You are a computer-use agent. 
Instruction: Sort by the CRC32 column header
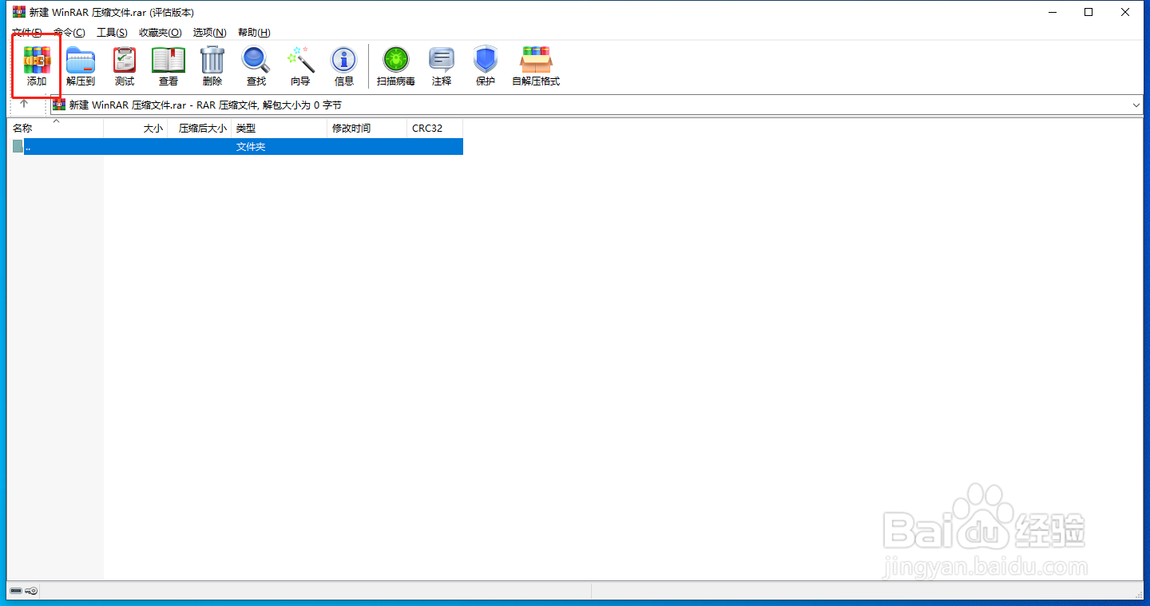point(435,128)
